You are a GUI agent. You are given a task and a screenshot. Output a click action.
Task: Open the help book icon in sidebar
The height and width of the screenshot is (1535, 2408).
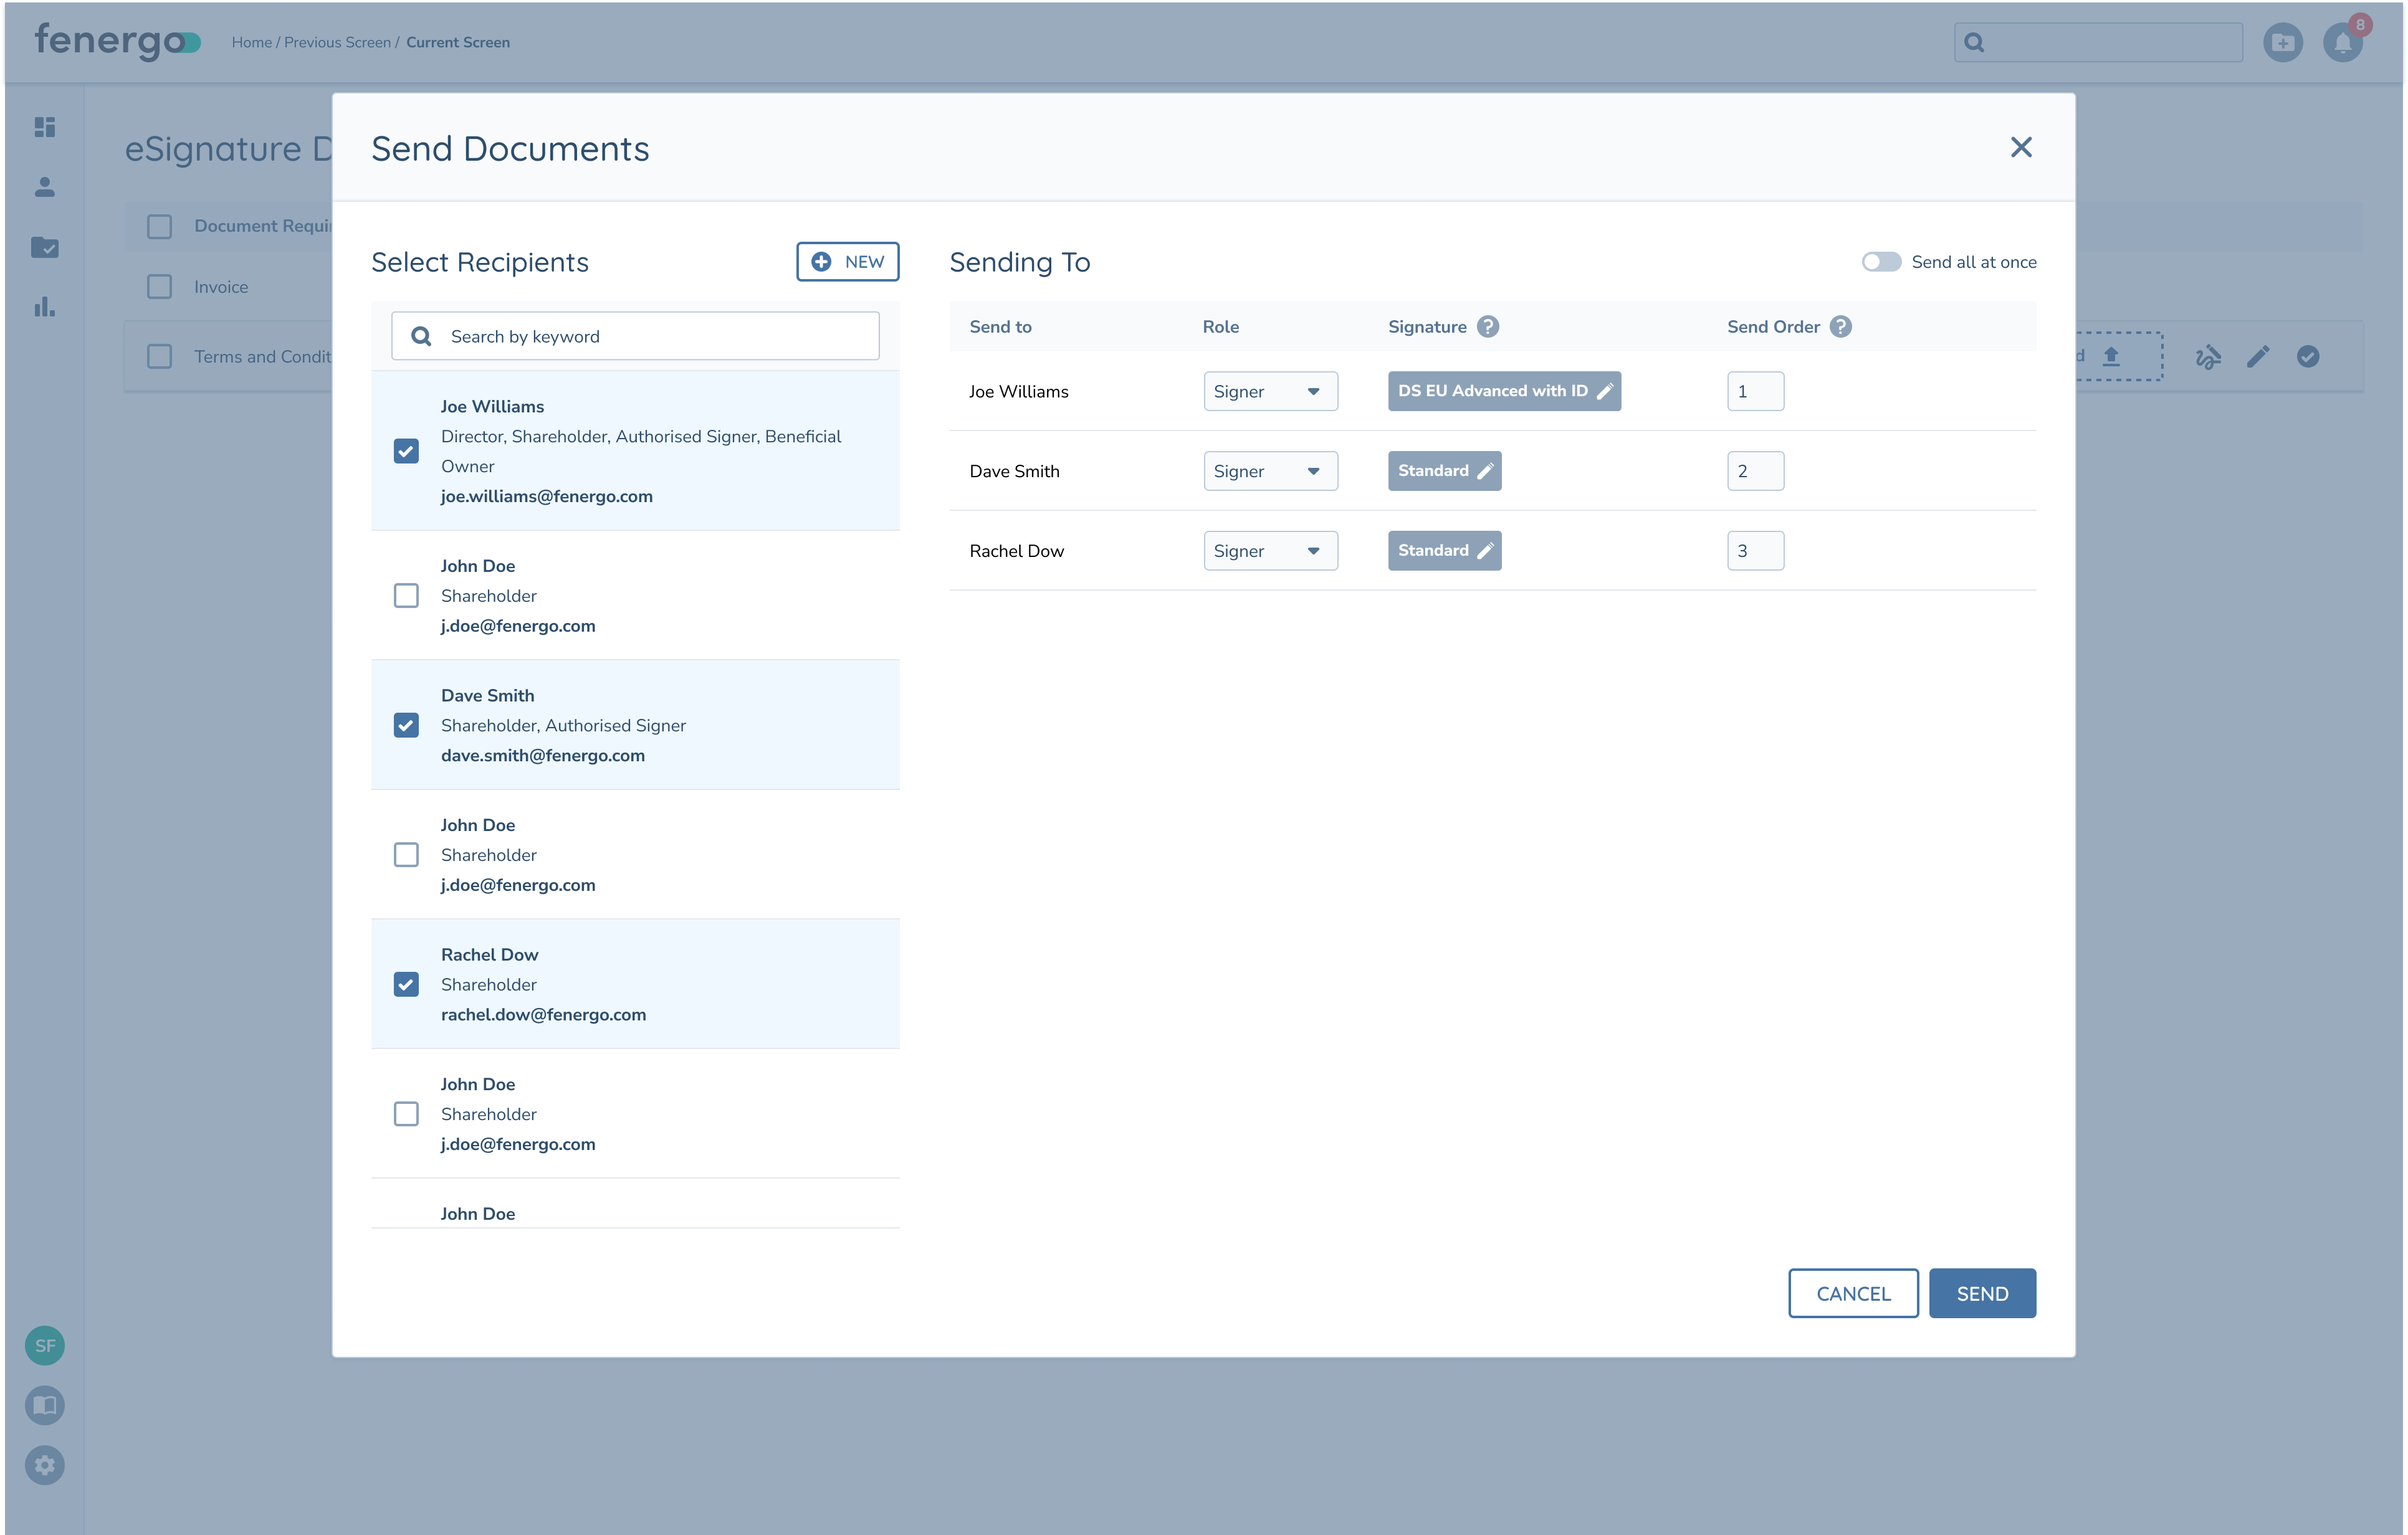click(45, 1405)
